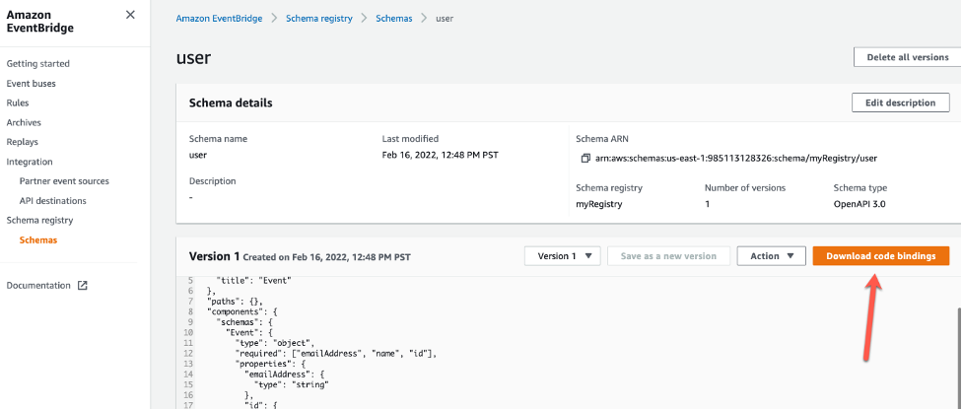Open the Version 1 dropdown

pyautogui.click(x=562, y=256)
